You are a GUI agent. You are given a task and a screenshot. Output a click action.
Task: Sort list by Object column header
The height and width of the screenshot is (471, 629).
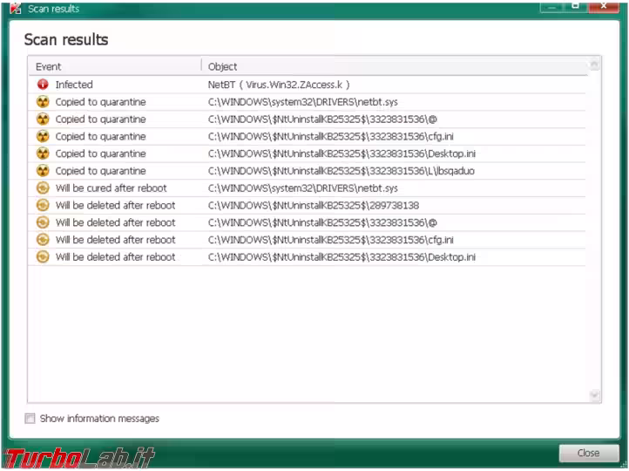coord(392,66)
